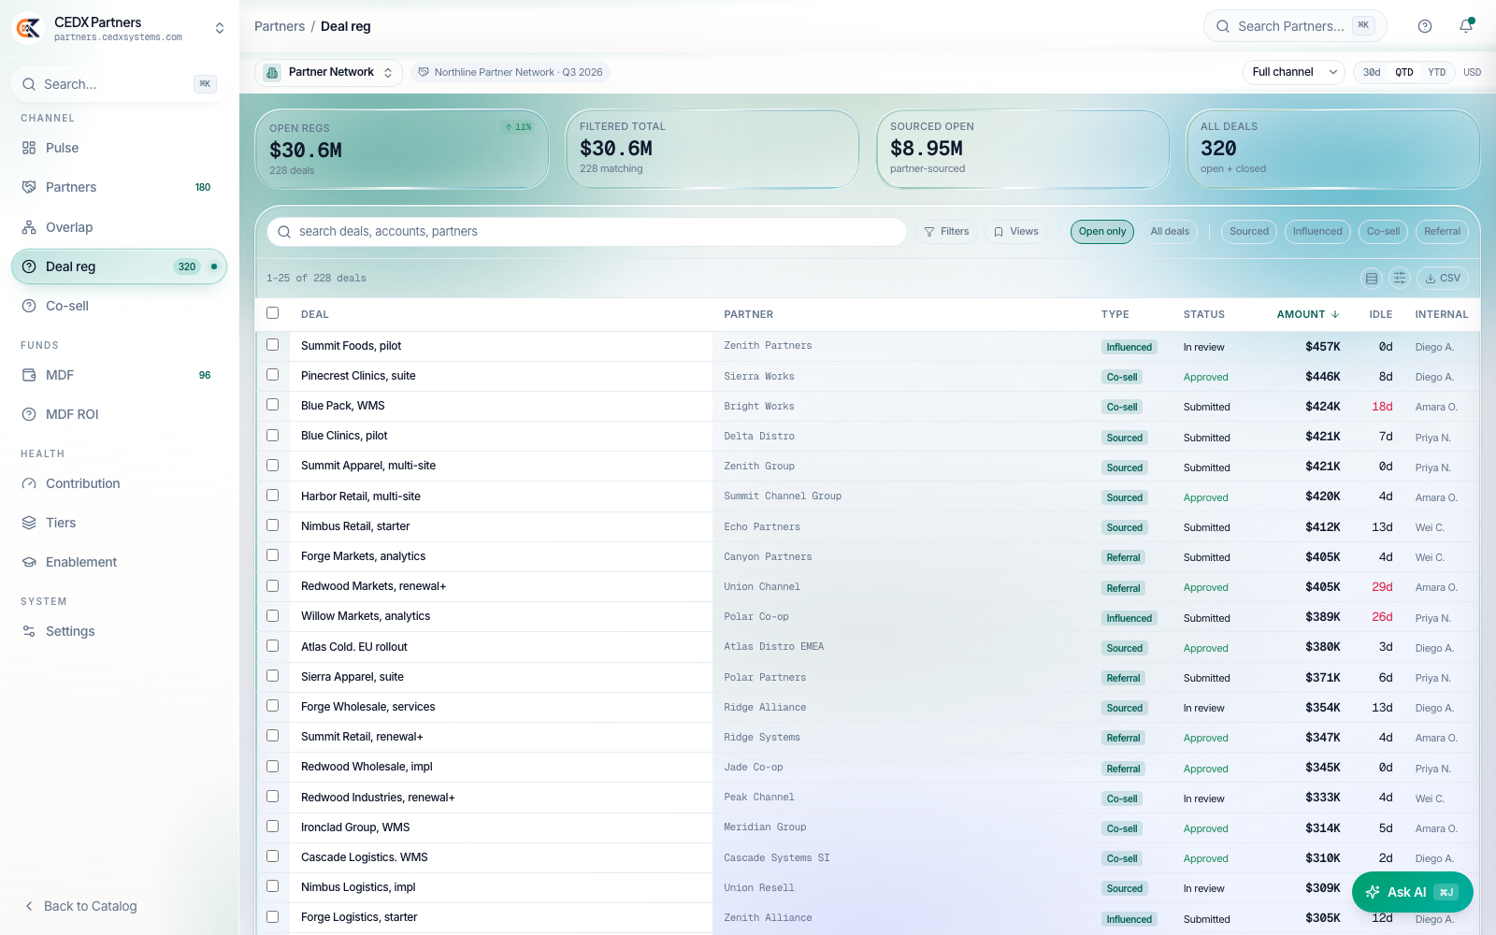Click the IDLE column header
The image size is (1496, 935).
click(x=1381, y=314)
